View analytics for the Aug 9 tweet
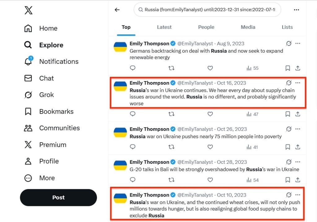The image size is (317, 222). click(252, 68)
